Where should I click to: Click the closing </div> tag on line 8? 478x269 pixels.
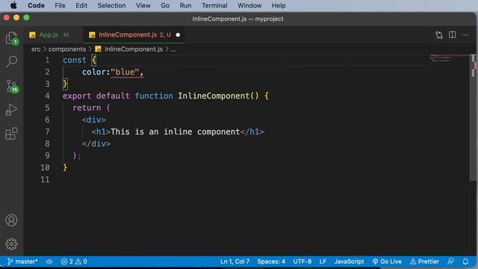pyautogui.click(x=96, y=143)
